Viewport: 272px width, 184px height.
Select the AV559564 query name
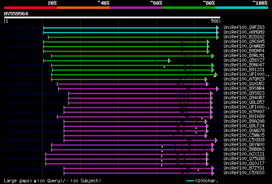click(16, 14)
